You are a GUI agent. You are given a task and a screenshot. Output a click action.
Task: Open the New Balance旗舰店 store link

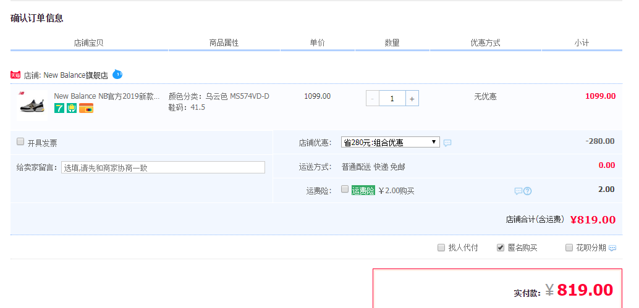pyautogui.click(x=76, y=75)
